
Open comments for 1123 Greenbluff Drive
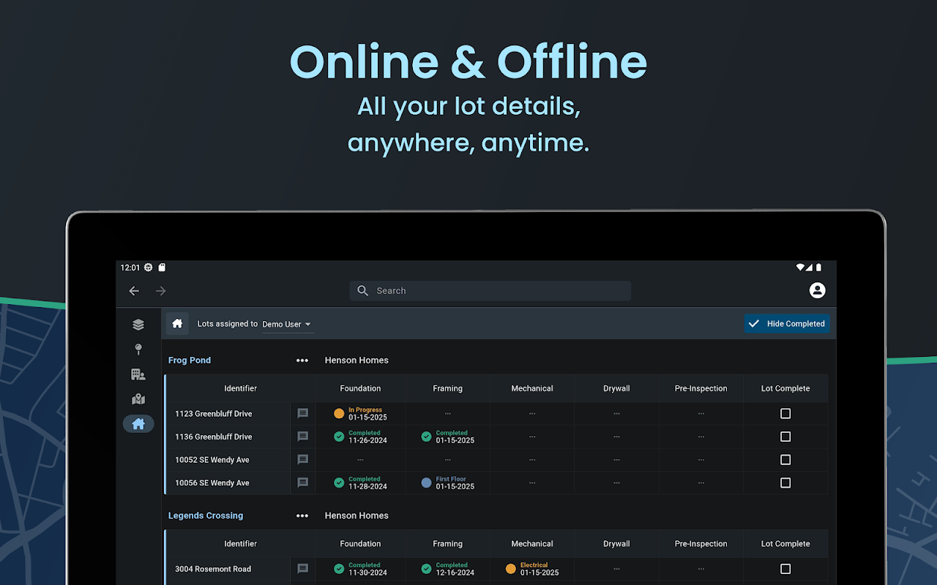pyautogui.click(x=303, y=413)
